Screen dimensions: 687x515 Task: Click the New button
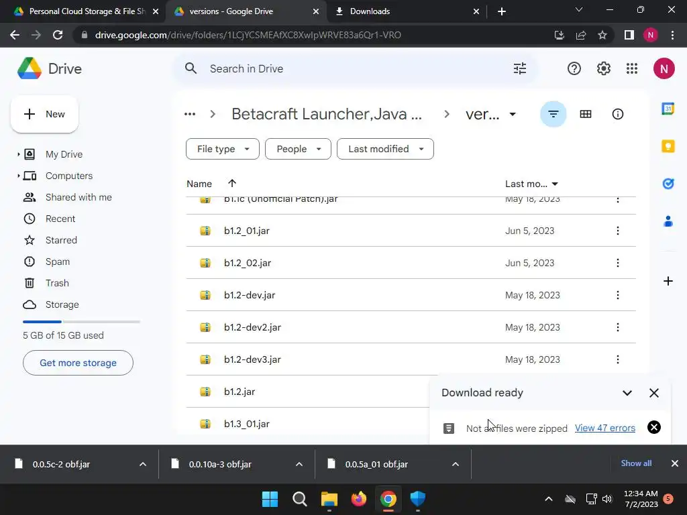(44, 114)
